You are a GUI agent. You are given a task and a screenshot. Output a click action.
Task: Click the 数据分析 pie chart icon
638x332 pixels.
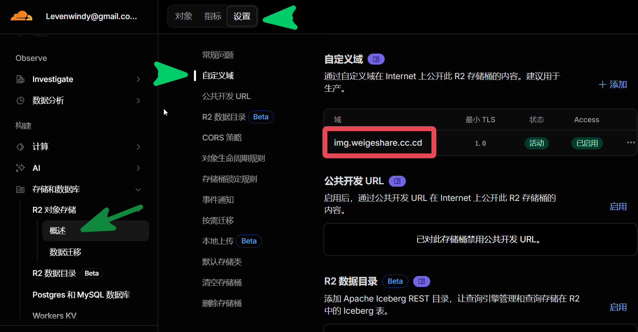20,100
